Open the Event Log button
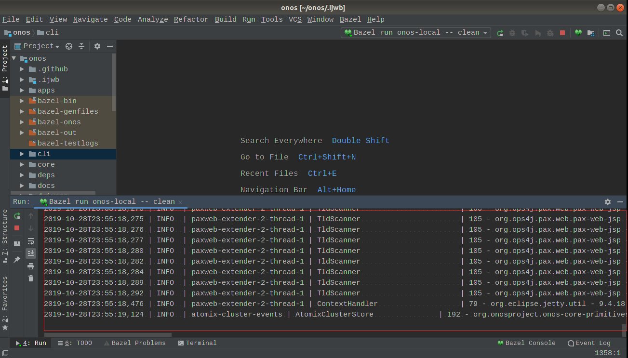Viewport: 628px width, 358px height. click(589, 343)
